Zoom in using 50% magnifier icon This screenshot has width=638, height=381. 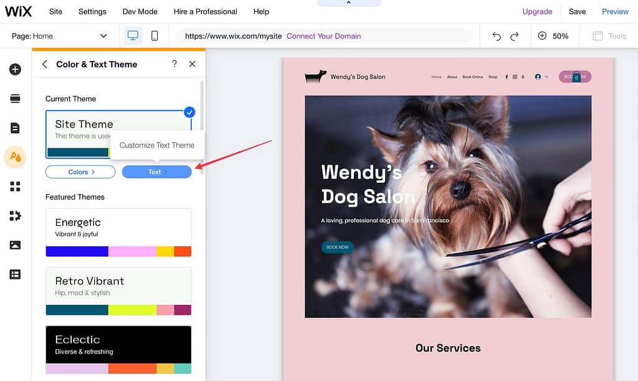543,36
